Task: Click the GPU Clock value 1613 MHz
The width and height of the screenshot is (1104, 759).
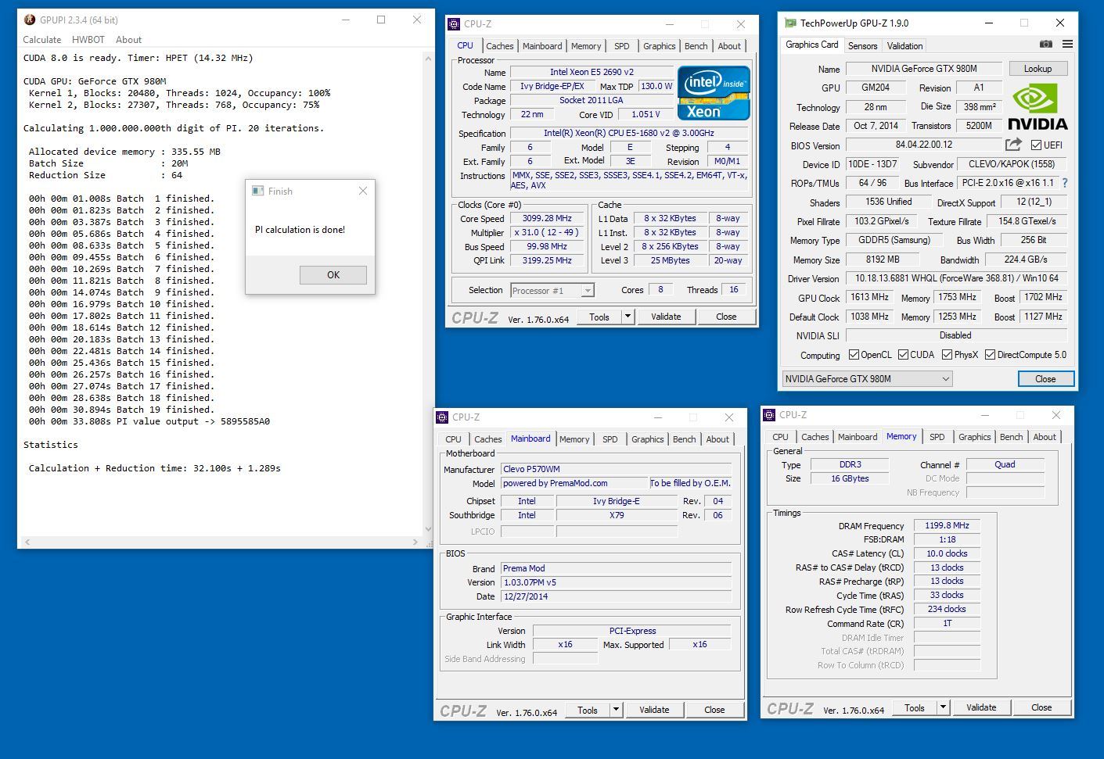Action: 869,298
